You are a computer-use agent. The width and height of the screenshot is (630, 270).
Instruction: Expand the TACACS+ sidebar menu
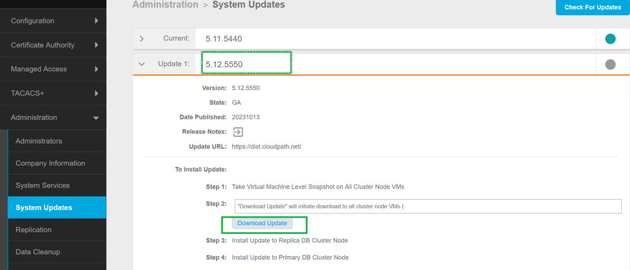point(53,93)
